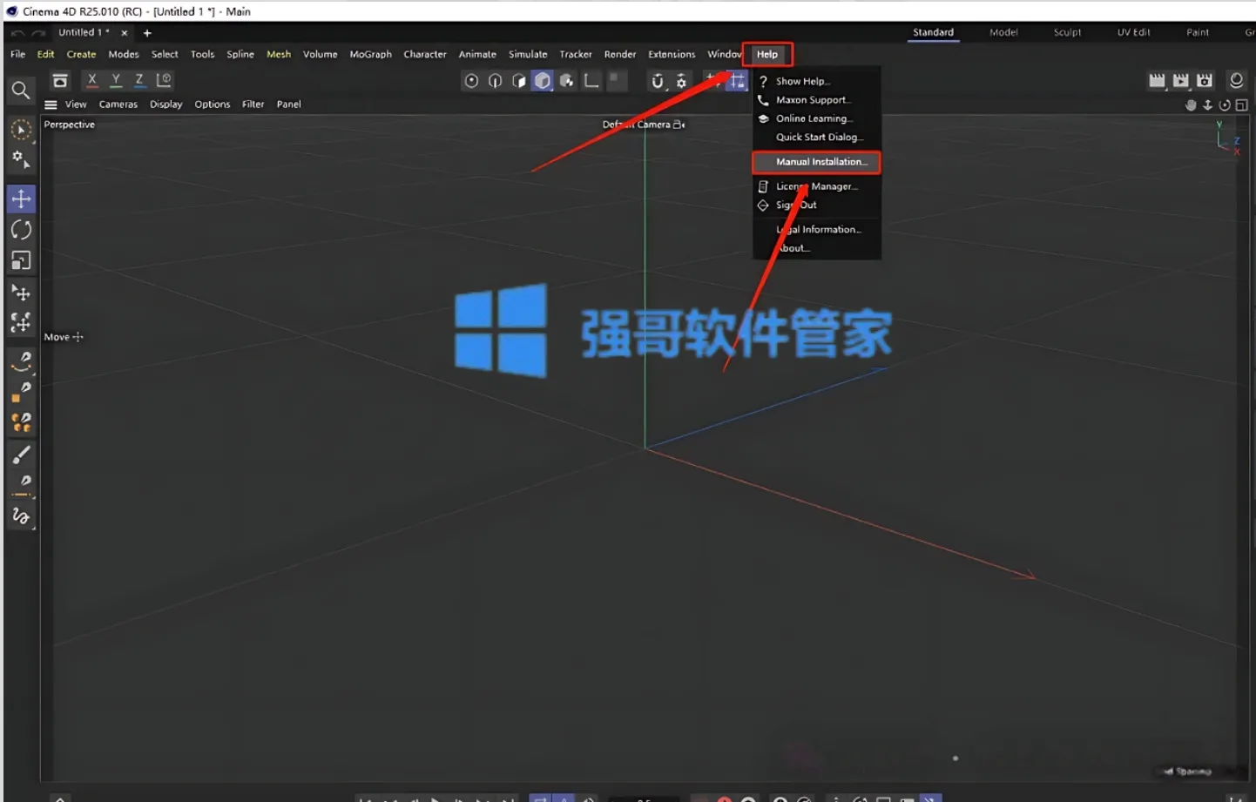The width and height of the screenshot is (1256, 802).
Task: Open the File menu
Action: coord(17,54)
